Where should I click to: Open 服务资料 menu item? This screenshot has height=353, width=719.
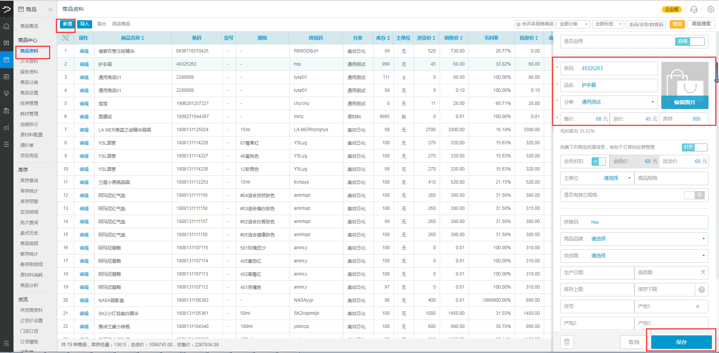29,72
